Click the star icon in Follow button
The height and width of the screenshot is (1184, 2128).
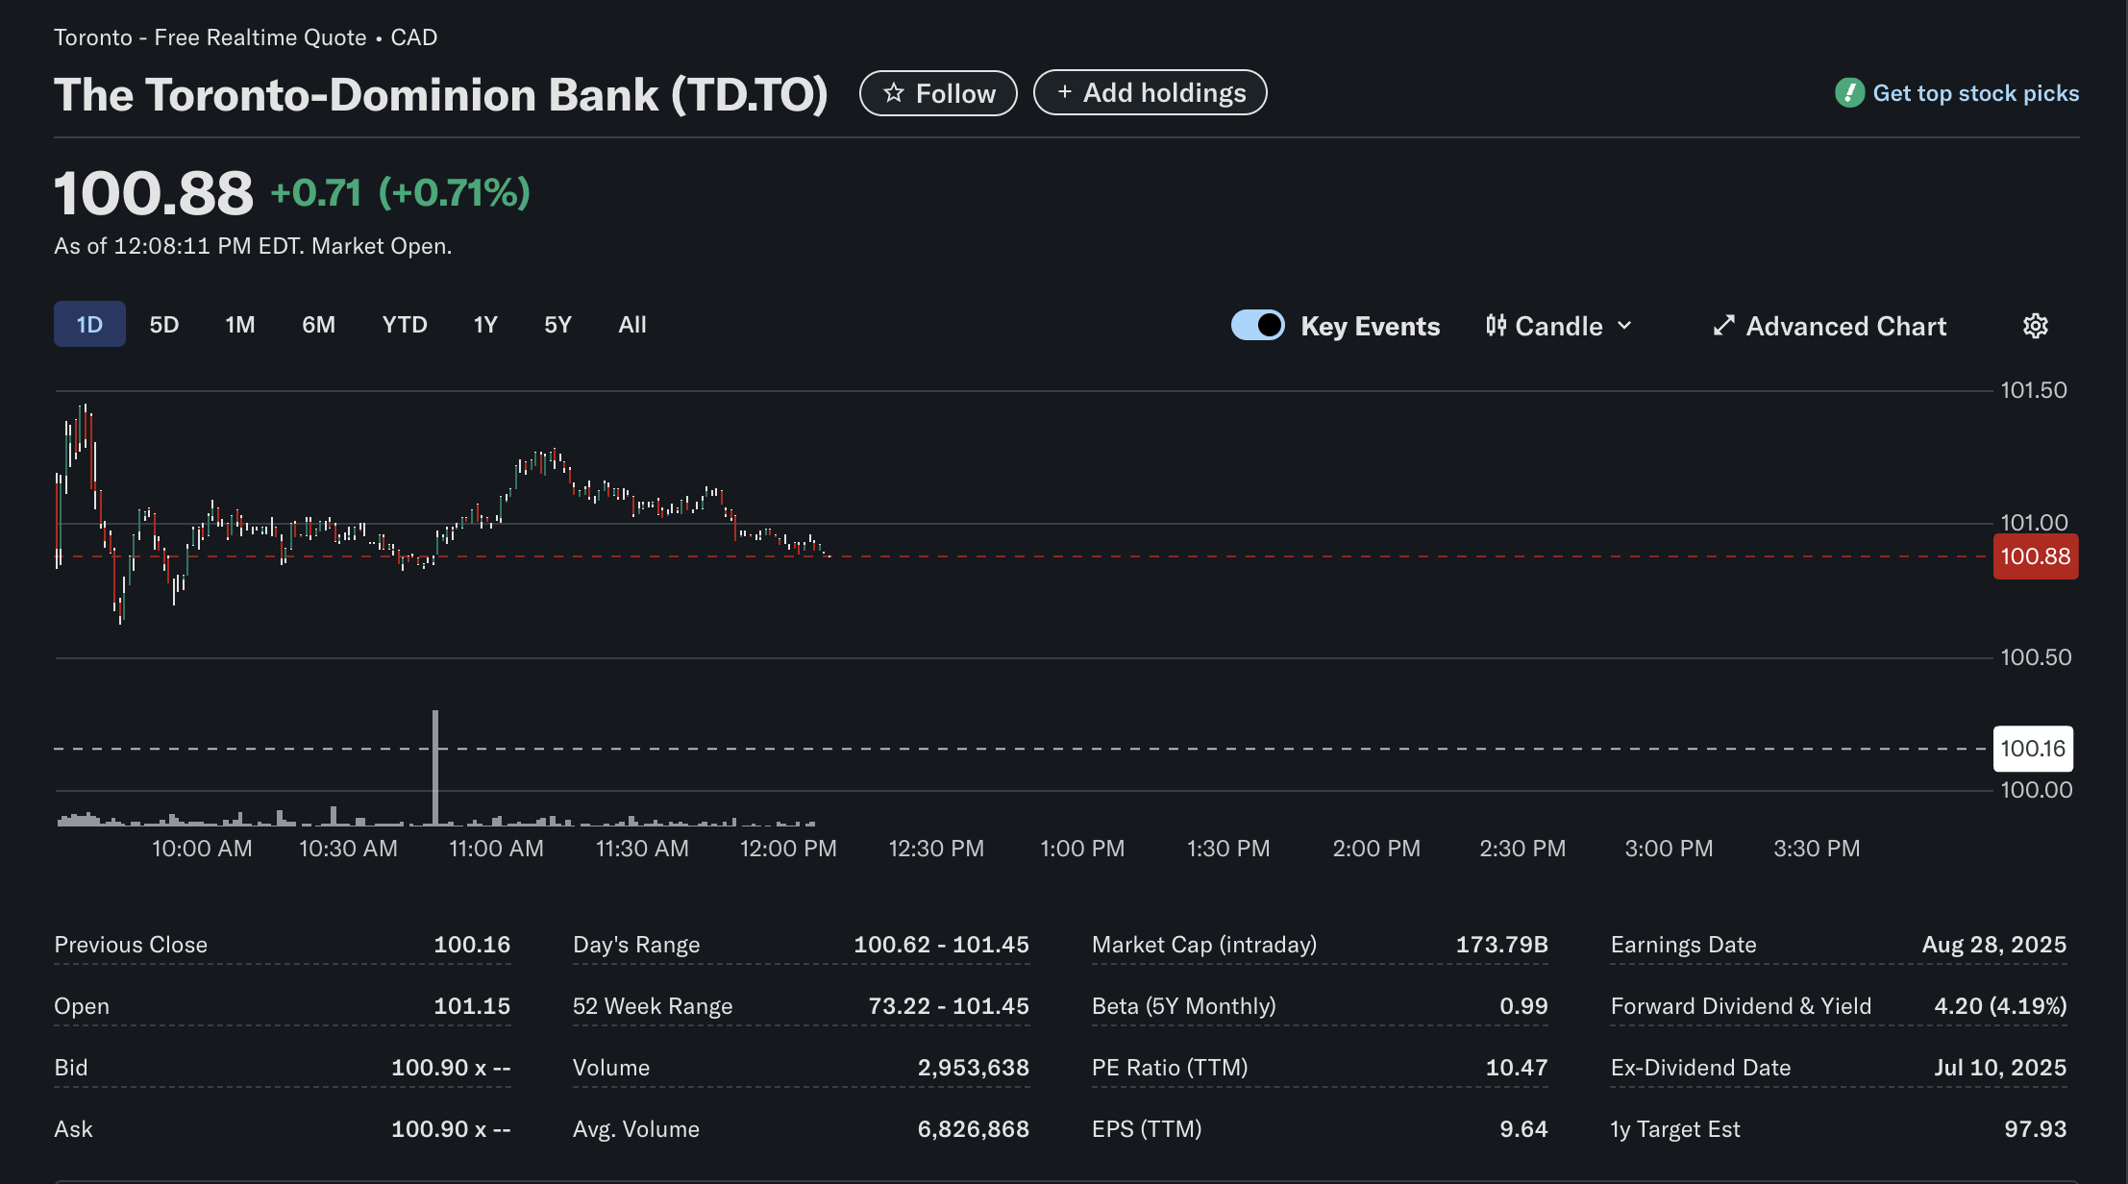pos(894,93)
